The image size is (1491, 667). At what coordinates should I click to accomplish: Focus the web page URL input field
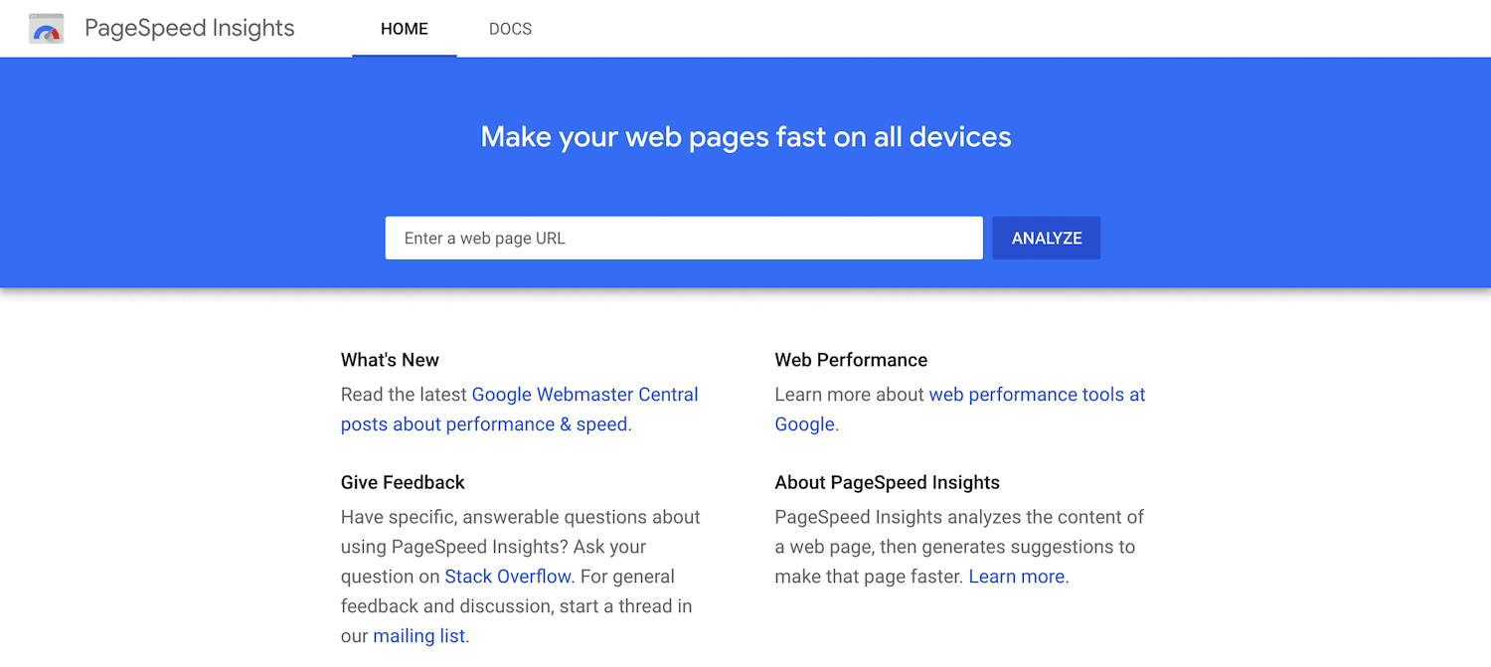pos(684,239)
